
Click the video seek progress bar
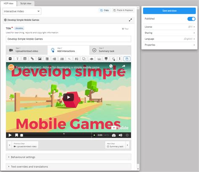(x=58, y=135)
